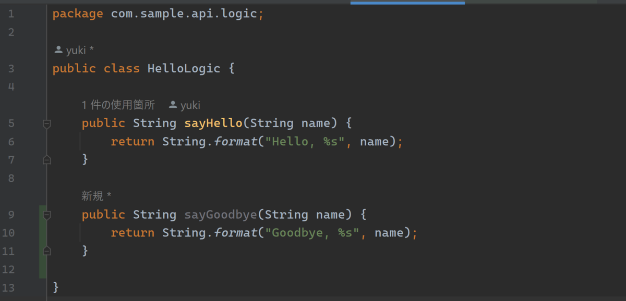Select the class name HelloLogic

tap(184, 68)
